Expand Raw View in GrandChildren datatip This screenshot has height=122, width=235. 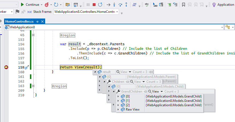click(x=118, y=109)
